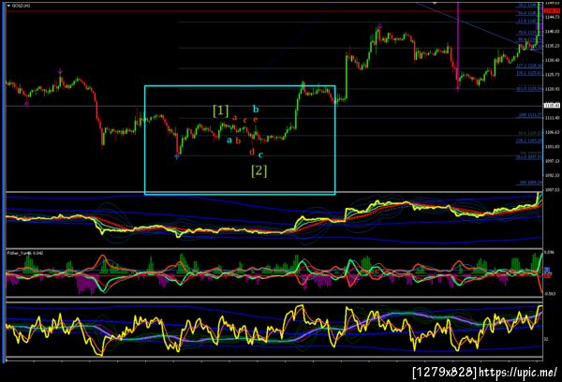This screenshot has height=382, width=562.
Task: Select the 200 1111.27 Fibonacci level label
Action: 530,115
